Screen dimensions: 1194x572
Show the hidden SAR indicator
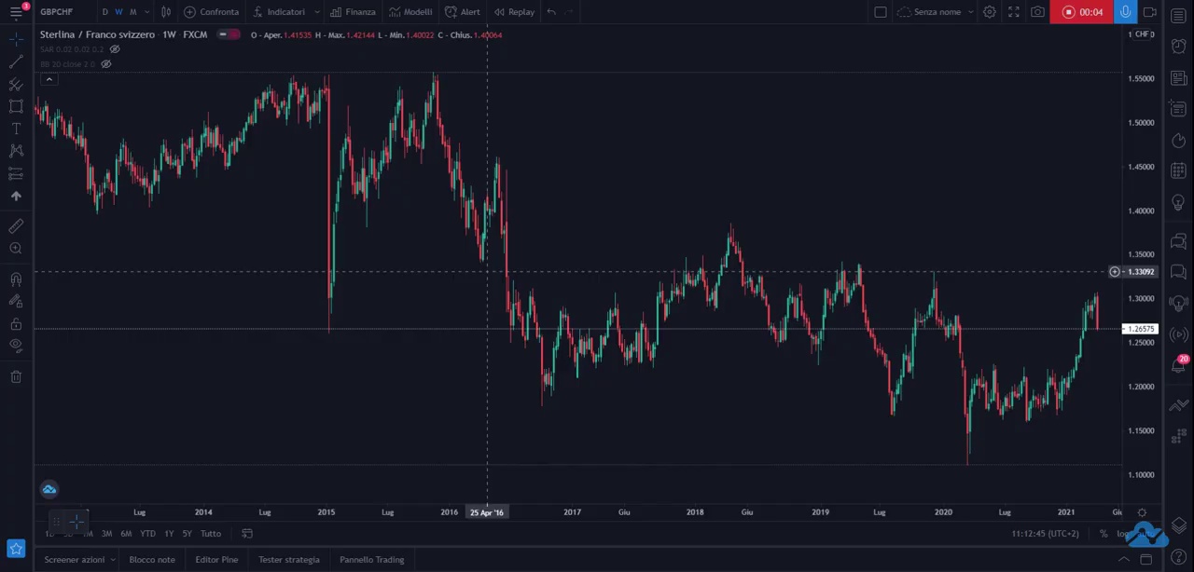(x=115, y=49)
